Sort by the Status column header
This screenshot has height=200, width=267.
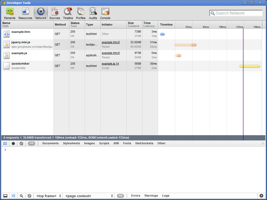pos(77,24)
